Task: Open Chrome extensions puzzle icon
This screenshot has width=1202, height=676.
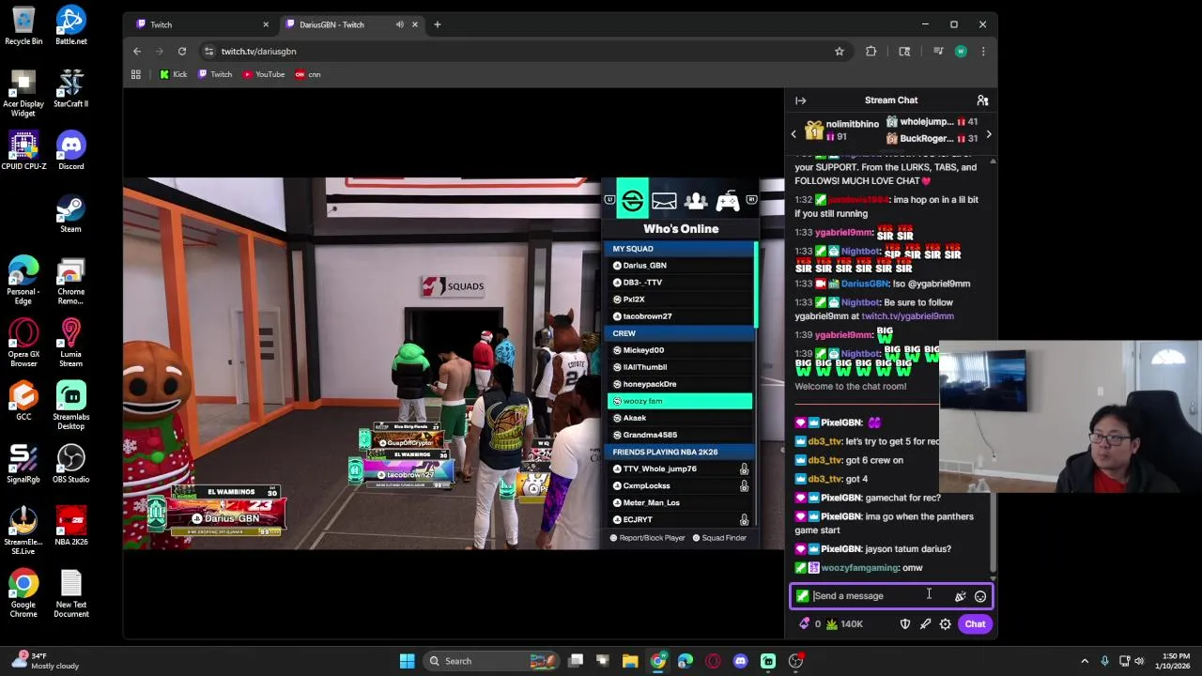Action: [x=871, y=52]
